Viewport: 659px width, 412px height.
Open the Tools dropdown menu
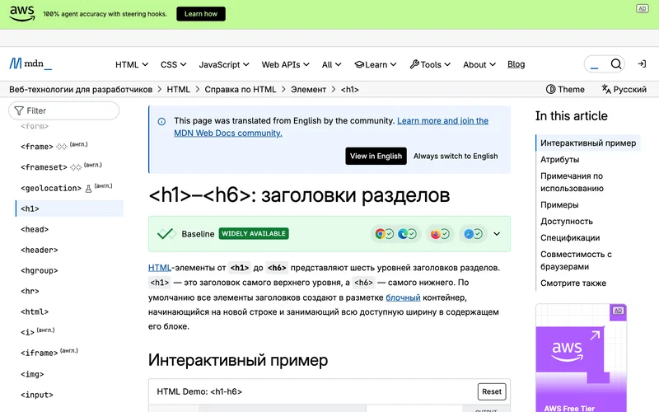(x=430, y=64)
